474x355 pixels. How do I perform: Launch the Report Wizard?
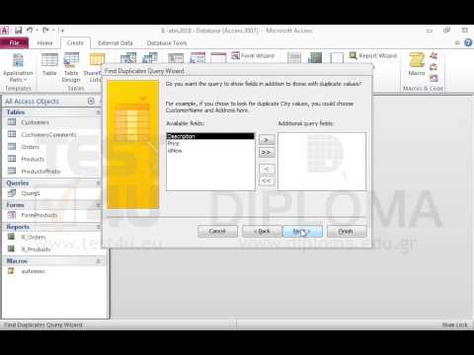coord(373,55)
